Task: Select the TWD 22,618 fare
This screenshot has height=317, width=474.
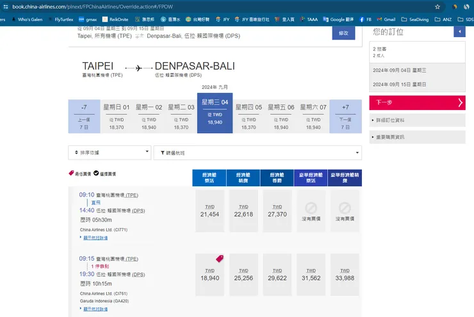Action: 243,211
